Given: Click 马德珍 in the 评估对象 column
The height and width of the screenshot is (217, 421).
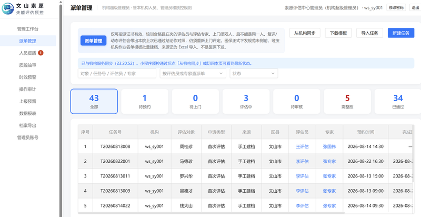Looking at the screenshot, I should pyautogui.click(x=186, y=161).
